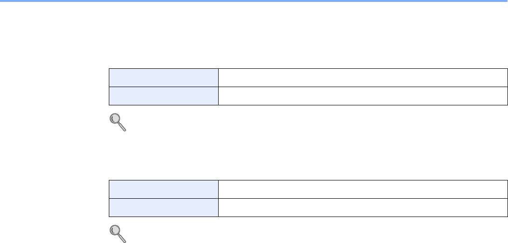Select the lower table's top-left shaded cell
Viewport: 508px width, 243px height.
pyautogui.click(x=164, y=189)
